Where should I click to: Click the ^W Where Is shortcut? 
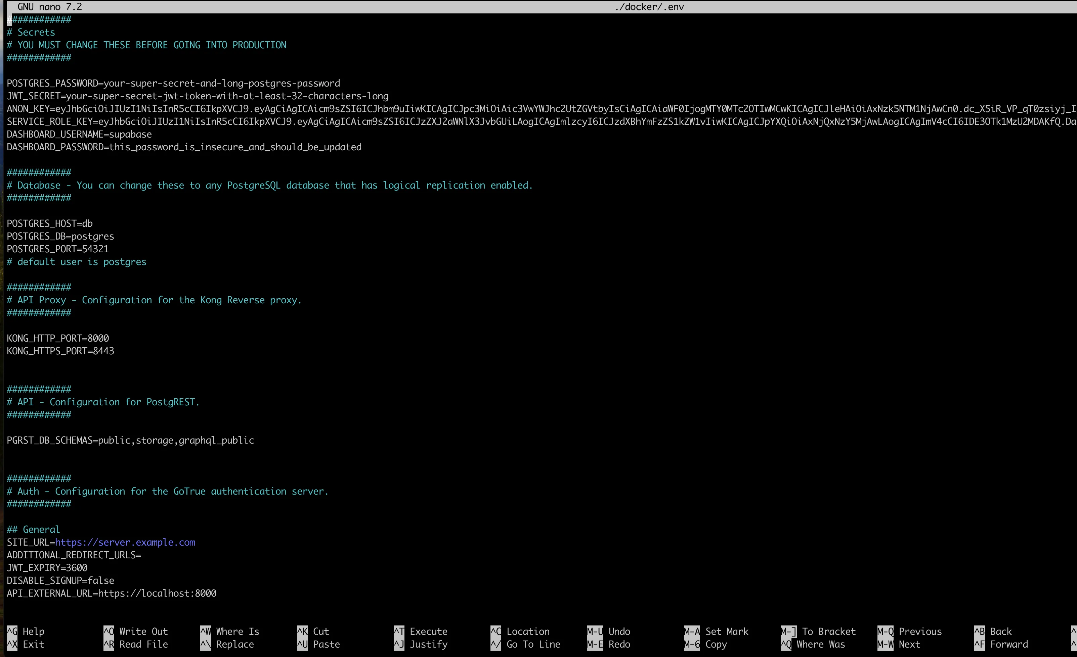(230, 631)
